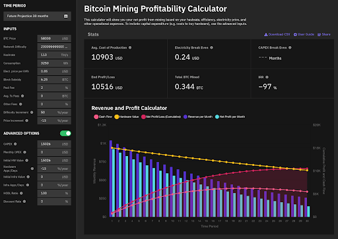Click the HODL Ratio input field
338x239 pixels.
point(54,193)
